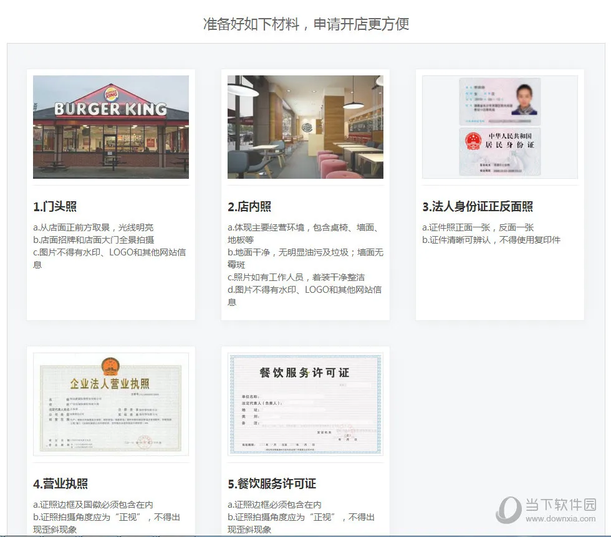Open the 企业法人营业执照 sample image
Screen dimensions: 611x537
pos(111,404)
